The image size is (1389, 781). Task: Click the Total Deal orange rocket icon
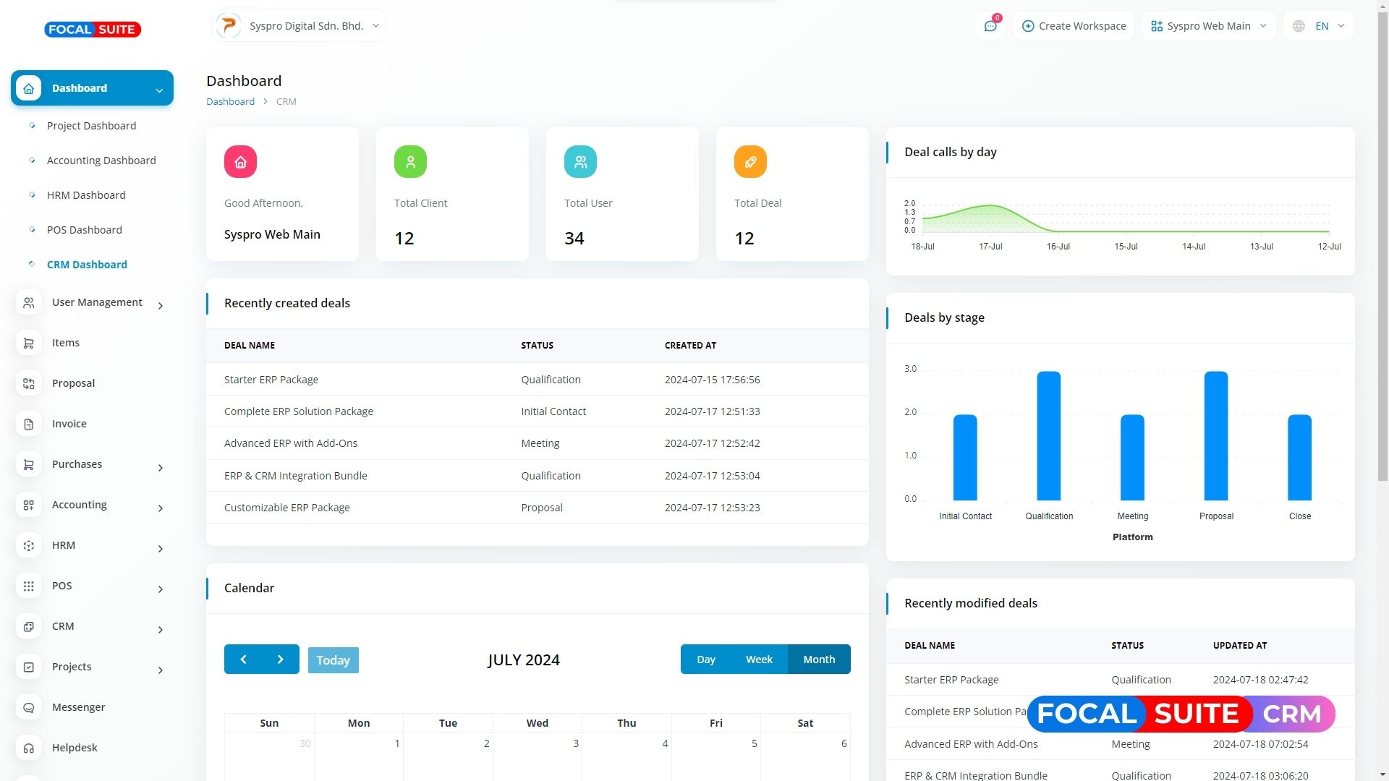coord(750,162)
